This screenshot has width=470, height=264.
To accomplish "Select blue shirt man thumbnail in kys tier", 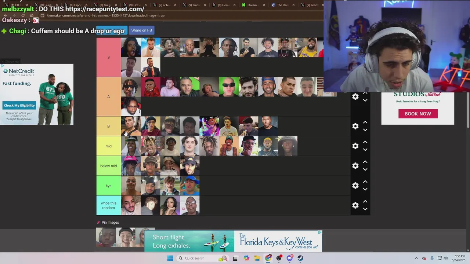I will (x=190, y=186).
